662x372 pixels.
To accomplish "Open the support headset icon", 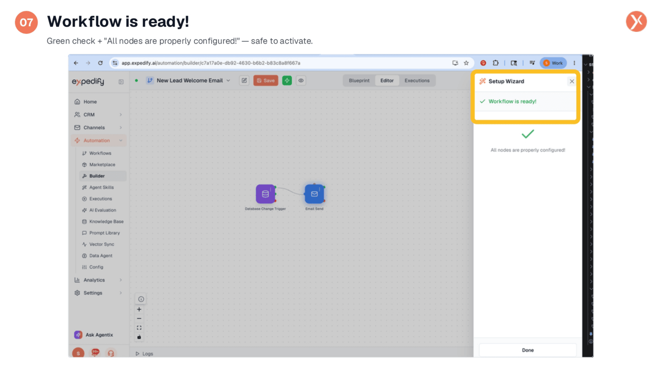I will pos(110,353).
